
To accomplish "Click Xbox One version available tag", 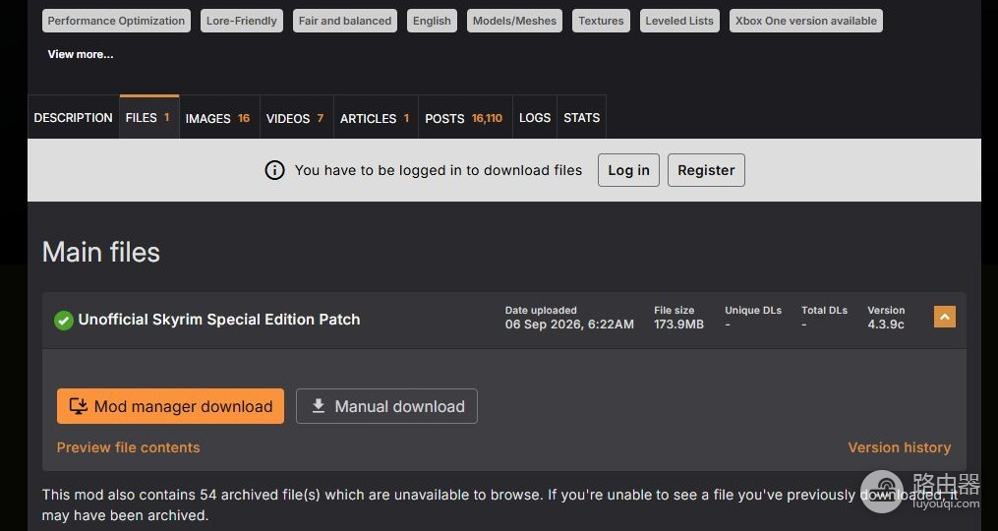I will coord(806,21).
